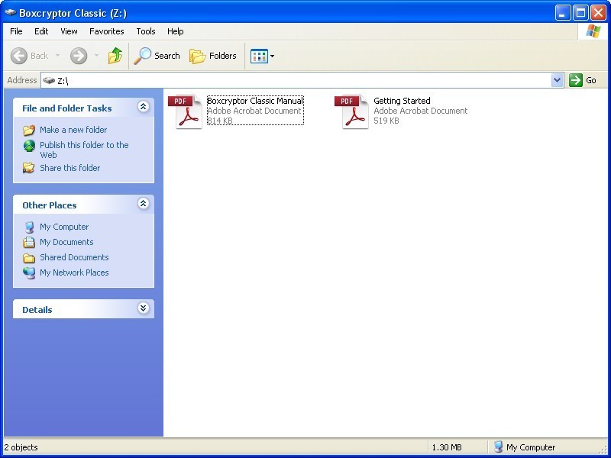The image size is (611, 458).
Task: Open the Back history dropdown arrow
Action: click(x=58, y=56)
